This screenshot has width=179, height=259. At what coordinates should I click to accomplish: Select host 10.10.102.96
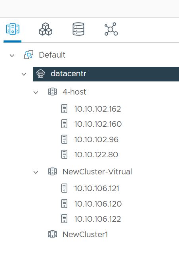pyautogui.click(x=96, y=139)
